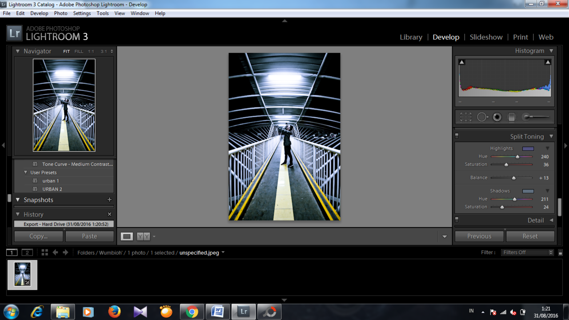Select the filmstrip photo thumbnail

tap(22, 274)
